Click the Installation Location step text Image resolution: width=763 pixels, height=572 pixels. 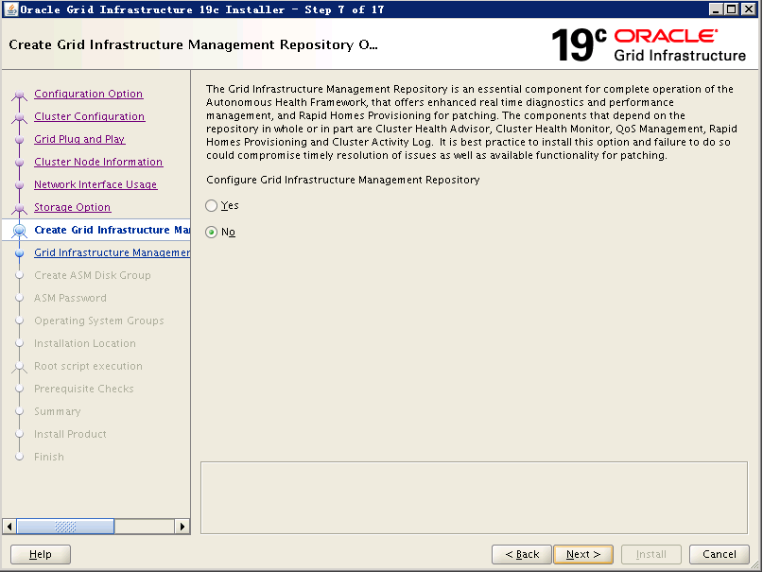pyautogui.click(x=85, y=343)
